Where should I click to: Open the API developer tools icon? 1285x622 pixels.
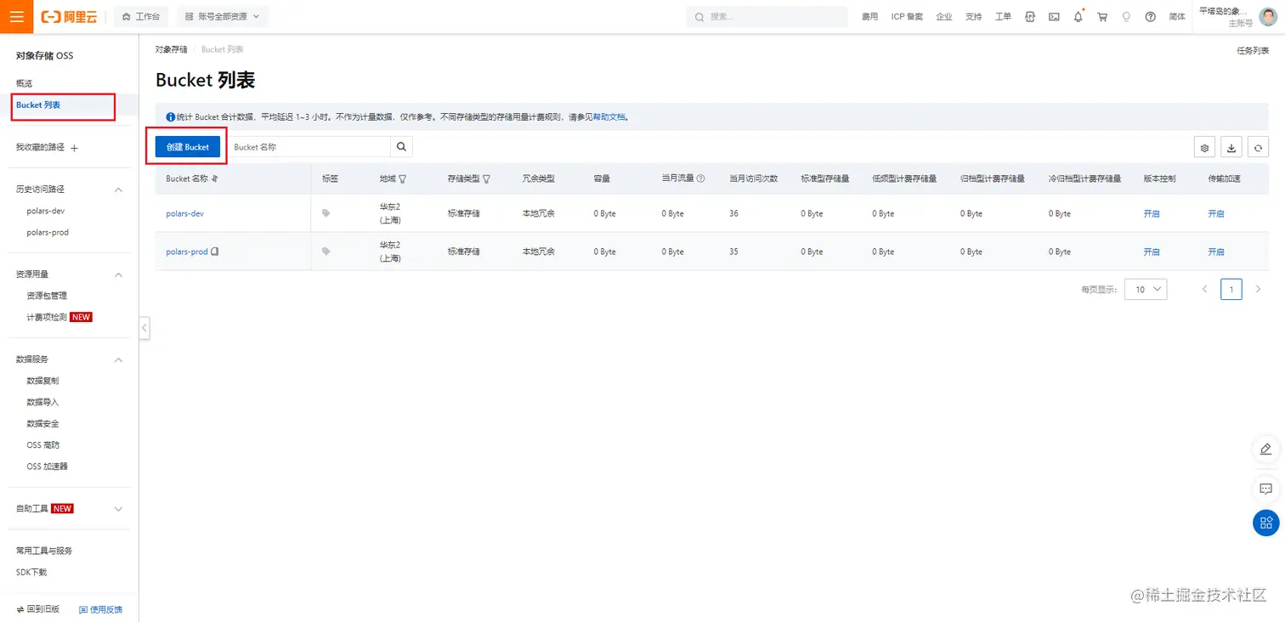point(1030,17)
